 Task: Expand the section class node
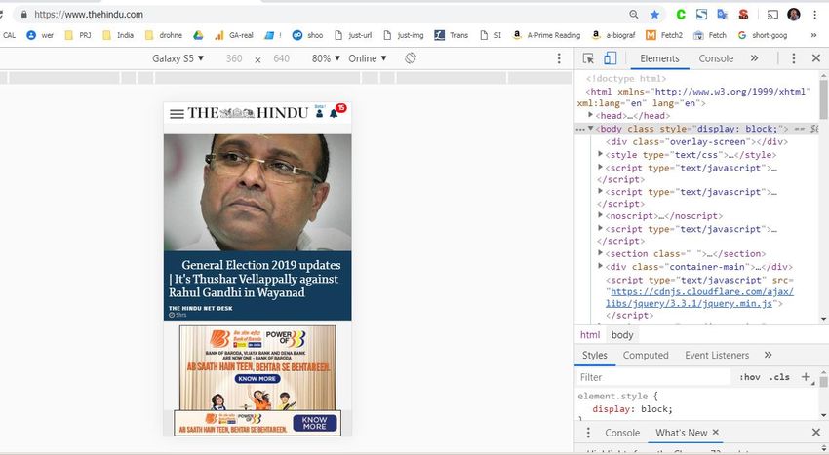point(600,253)
